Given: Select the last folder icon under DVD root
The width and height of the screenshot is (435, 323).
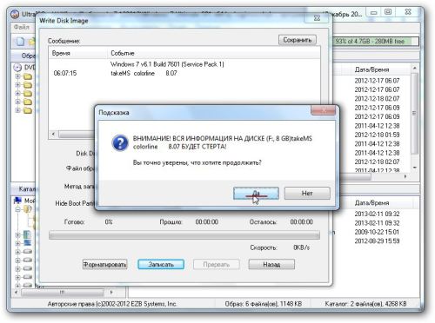Looking at the screenshot, I should point(28,110).
